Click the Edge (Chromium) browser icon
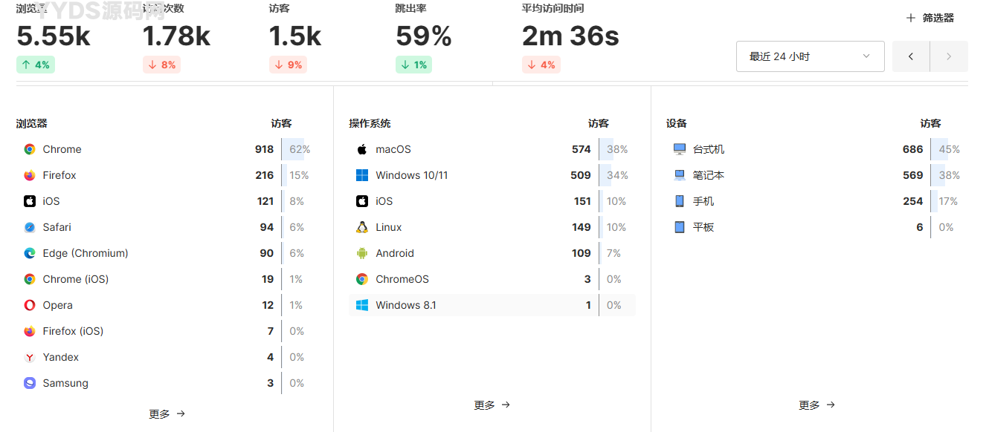Image resolution: width=989 pixels, height=432 pixels. point(28,253)
